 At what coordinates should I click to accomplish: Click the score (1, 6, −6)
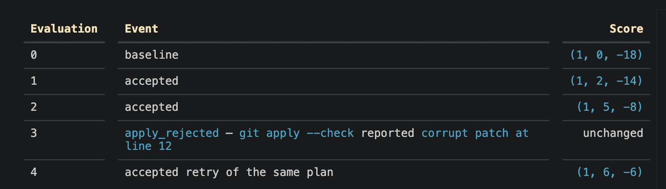610,172
